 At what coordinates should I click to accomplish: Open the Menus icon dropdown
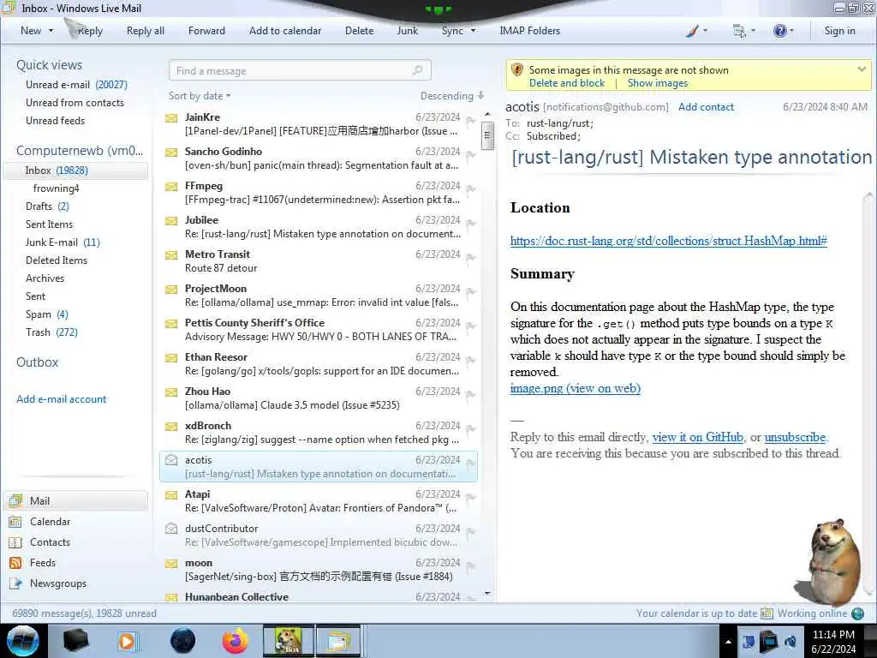[744, 31]
